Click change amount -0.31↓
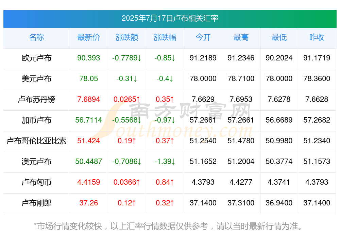 [127, 78]
